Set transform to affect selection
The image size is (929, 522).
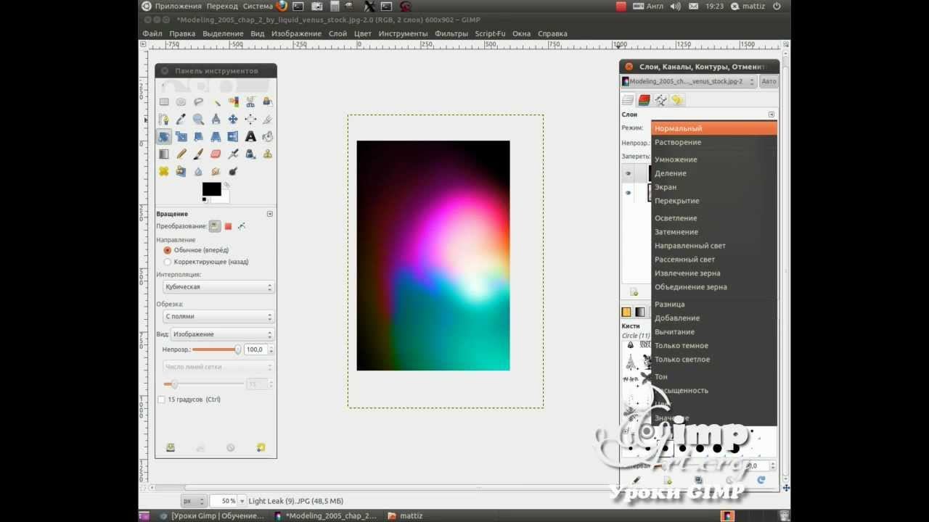[x=228, y=226]
